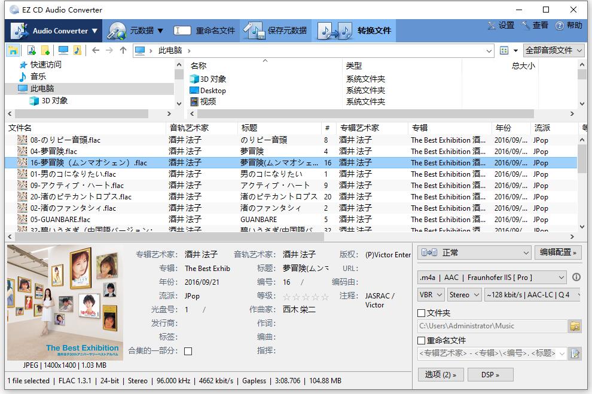
Task: Edit the 专辑艺术家 field 酒井法子
Action: pos(202,254)
